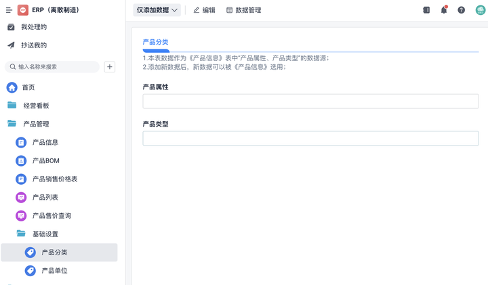Viewport: 488px width, 285px height.
Task: Click the ERP app logo icon
Action: tap(23, 10)
